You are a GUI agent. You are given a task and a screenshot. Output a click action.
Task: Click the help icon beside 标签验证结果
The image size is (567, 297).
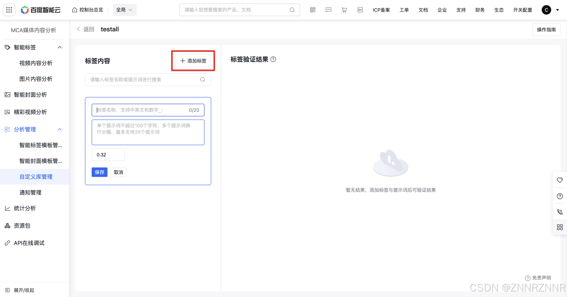coord(273,59)
